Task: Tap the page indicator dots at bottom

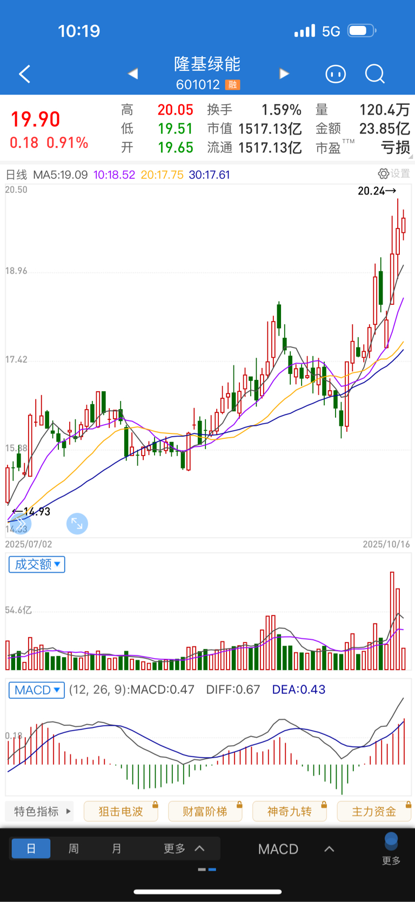Action: (x=207, y=870)
